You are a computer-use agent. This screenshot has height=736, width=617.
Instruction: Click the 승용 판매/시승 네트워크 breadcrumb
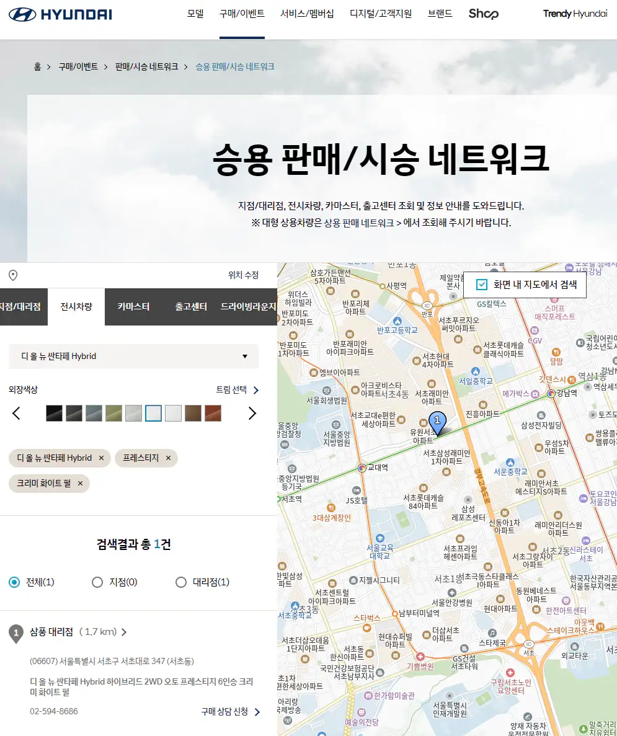[235, 66]
